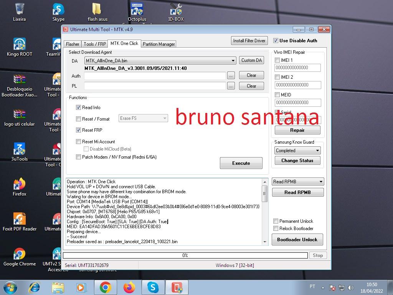Open Windows Explorer from the taskbar
Screen dimensions: 393x295
pyautogui.click(x=58, y=287)
